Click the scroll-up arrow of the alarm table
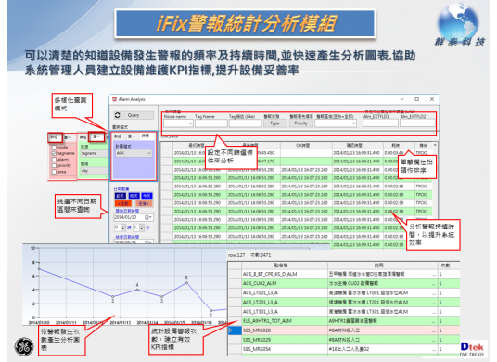 coord(435,145)
